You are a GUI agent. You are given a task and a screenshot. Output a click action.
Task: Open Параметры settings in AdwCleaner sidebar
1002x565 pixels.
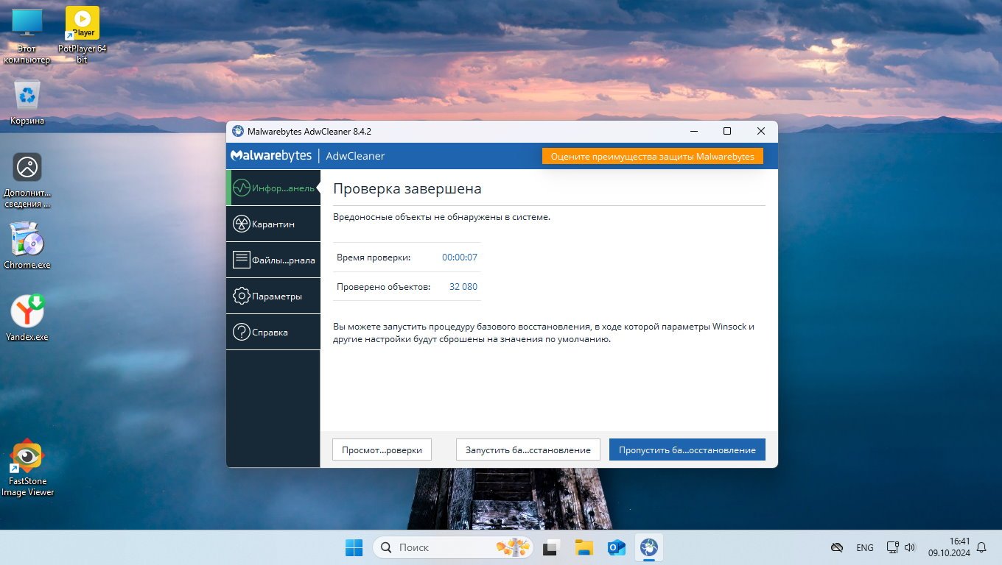point(273,296)
